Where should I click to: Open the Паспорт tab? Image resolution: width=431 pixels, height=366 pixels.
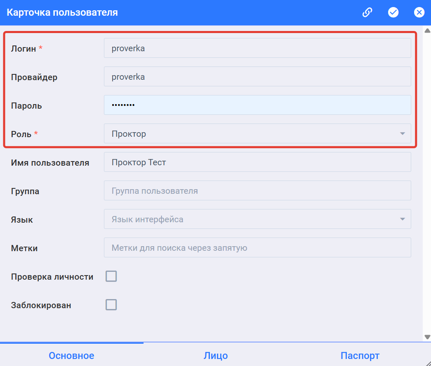360,355
